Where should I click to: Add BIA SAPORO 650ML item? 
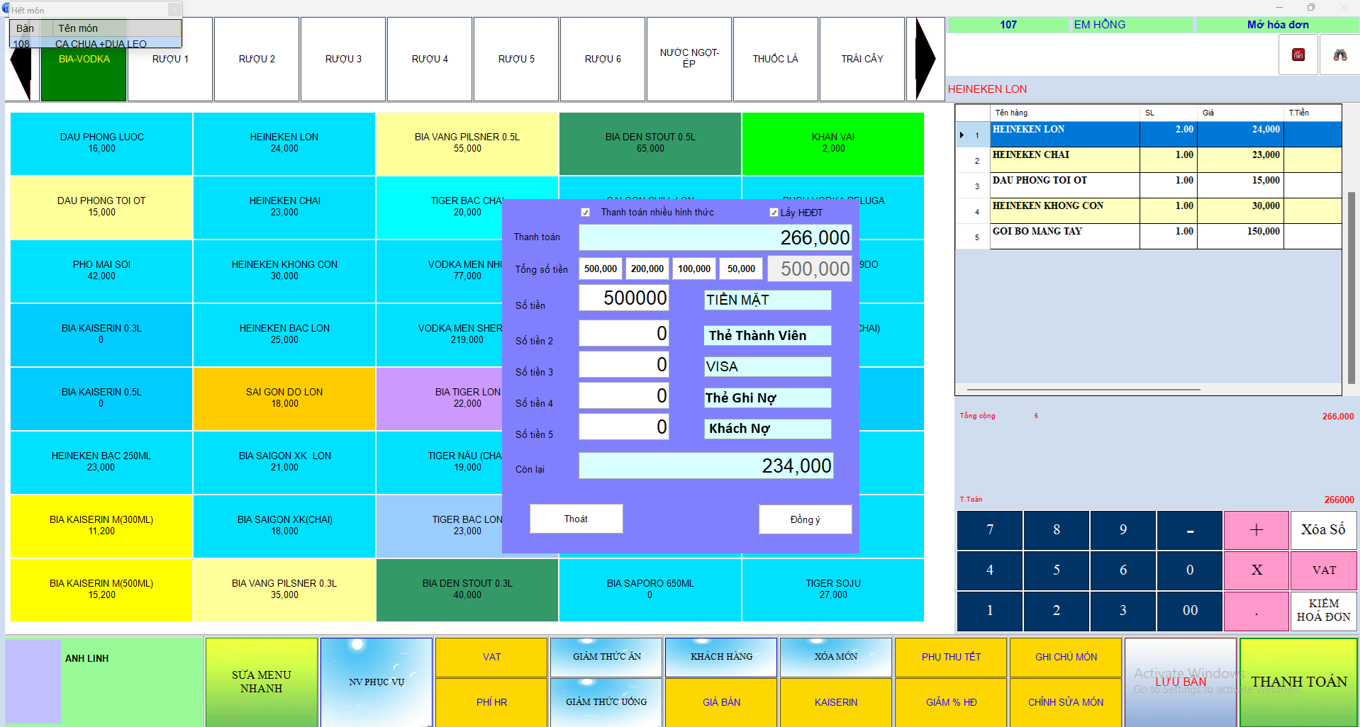click(x=650, y=590)
